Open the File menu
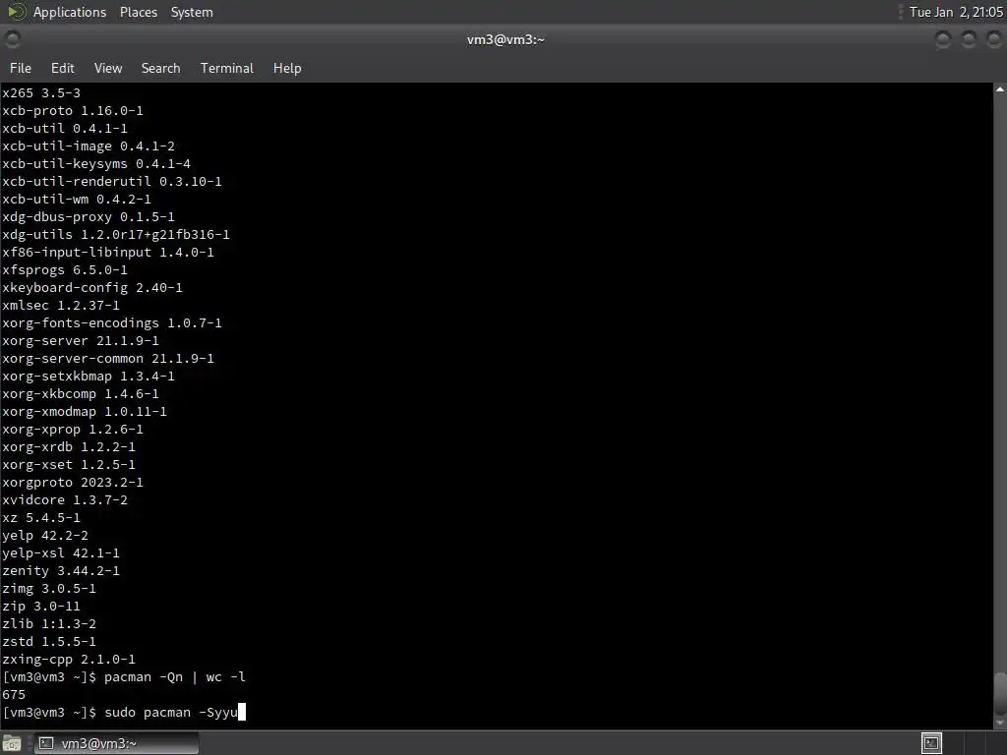The image size is (1007, 755). coord(20,68)
